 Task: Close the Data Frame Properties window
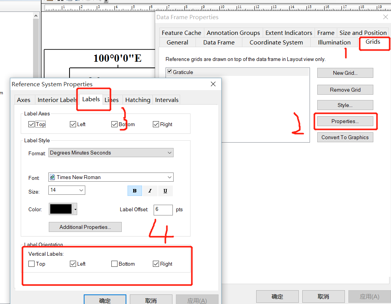386,17
